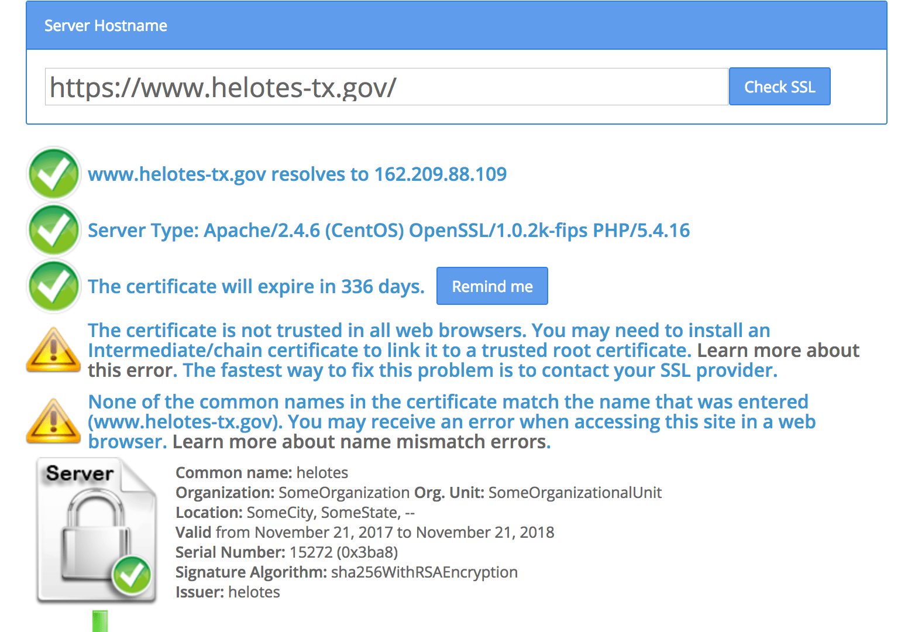The width and height of the screenshot is (908, 632).
Task: Open 'Learn more about this error' link
Action: 474,360
